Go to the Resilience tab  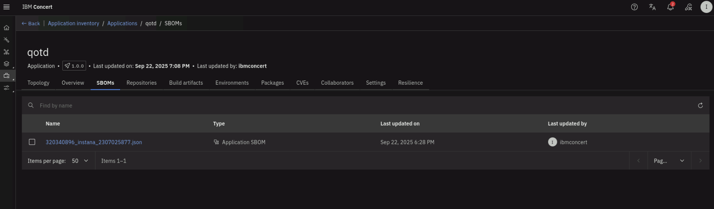tap(410, 83)
